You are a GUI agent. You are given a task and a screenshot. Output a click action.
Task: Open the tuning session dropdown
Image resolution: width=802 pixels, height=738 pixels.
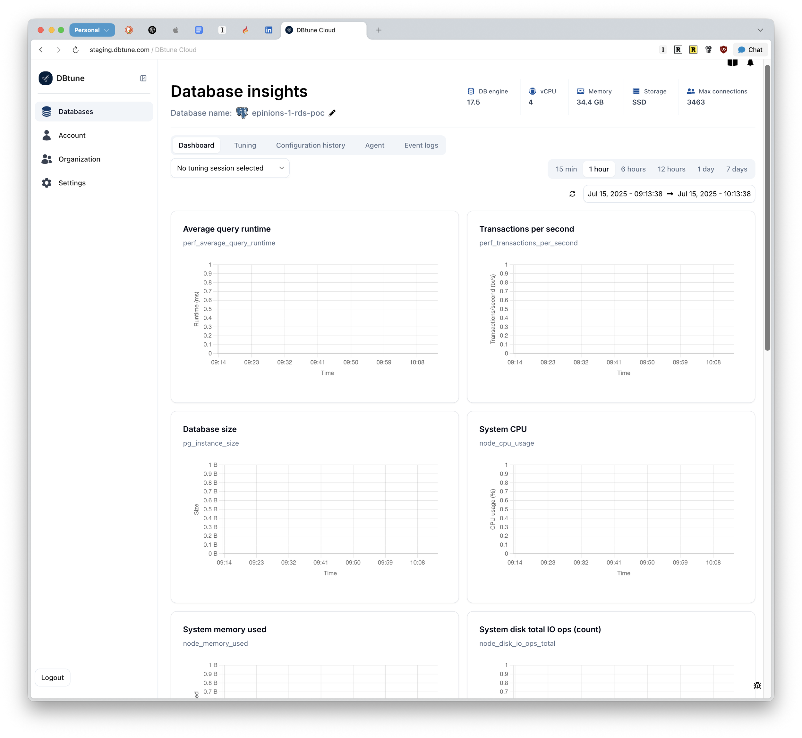(230, 168)
